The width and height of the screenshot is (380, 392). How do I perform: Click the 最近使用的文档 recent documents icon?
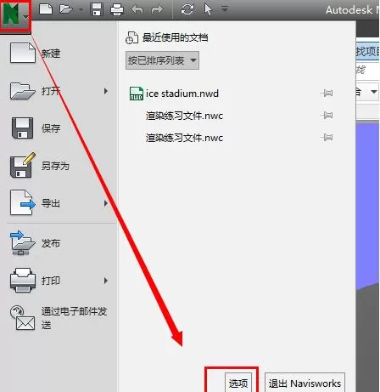131,38
